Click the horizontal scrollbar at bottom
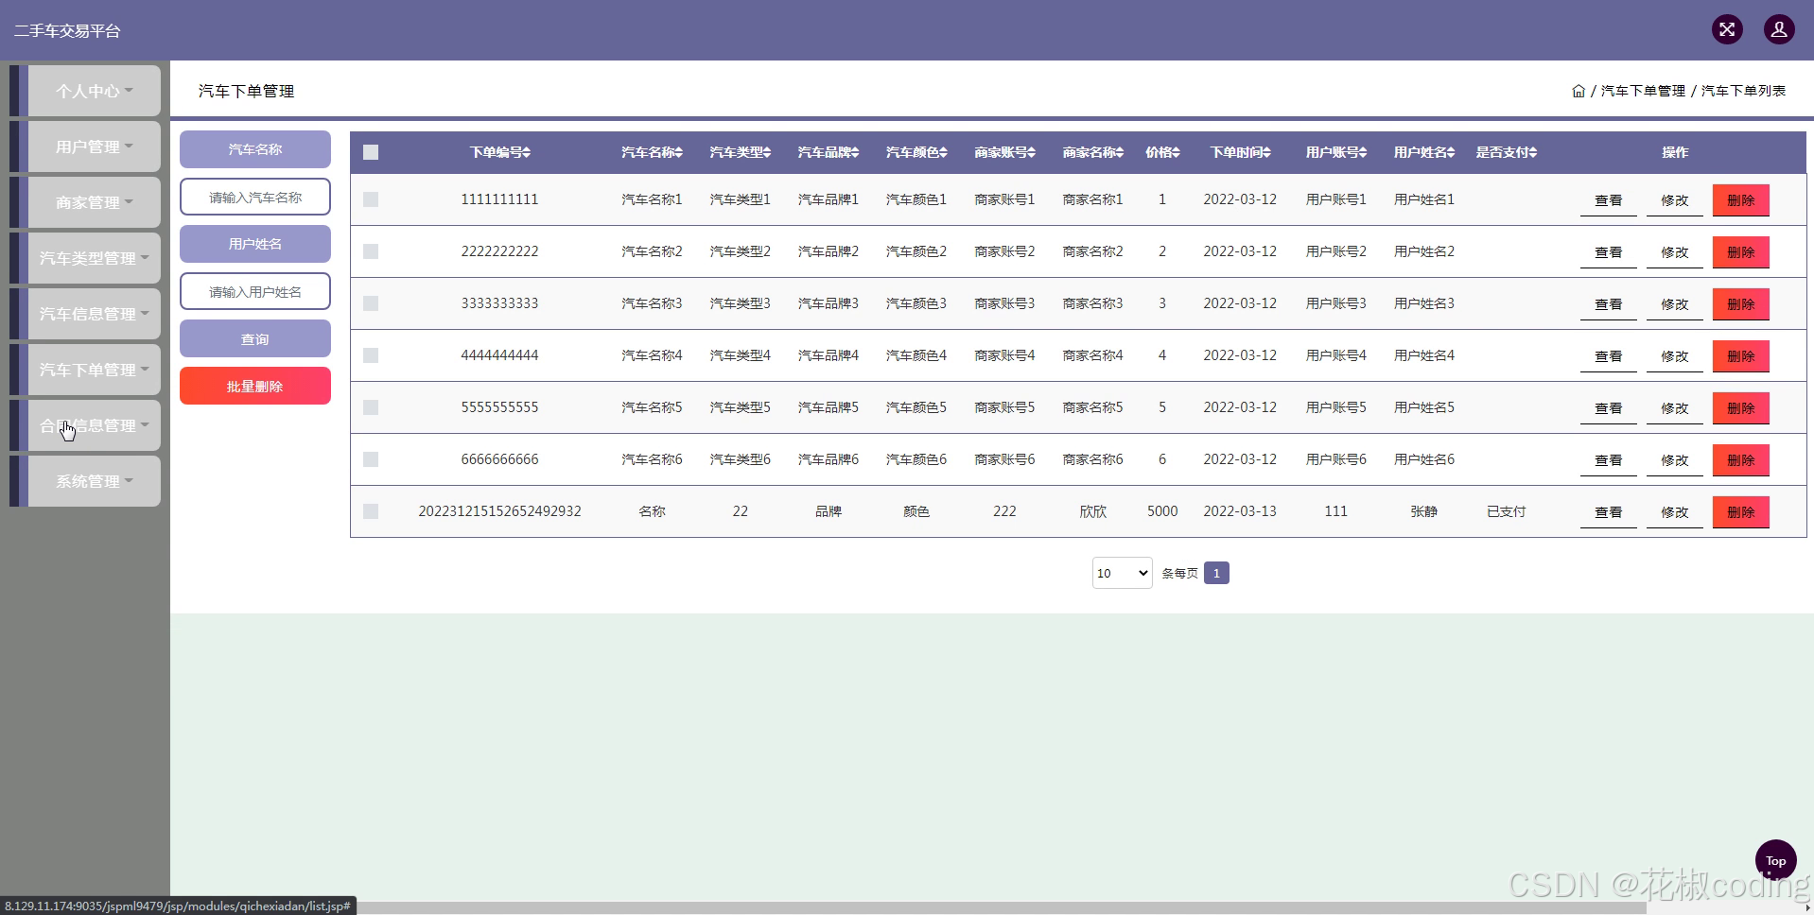This screenshot has width=1814, height=915. point(1003,907)
